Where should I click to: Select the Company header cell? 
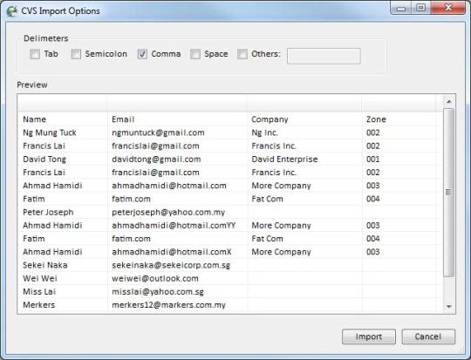click(305, 119)
